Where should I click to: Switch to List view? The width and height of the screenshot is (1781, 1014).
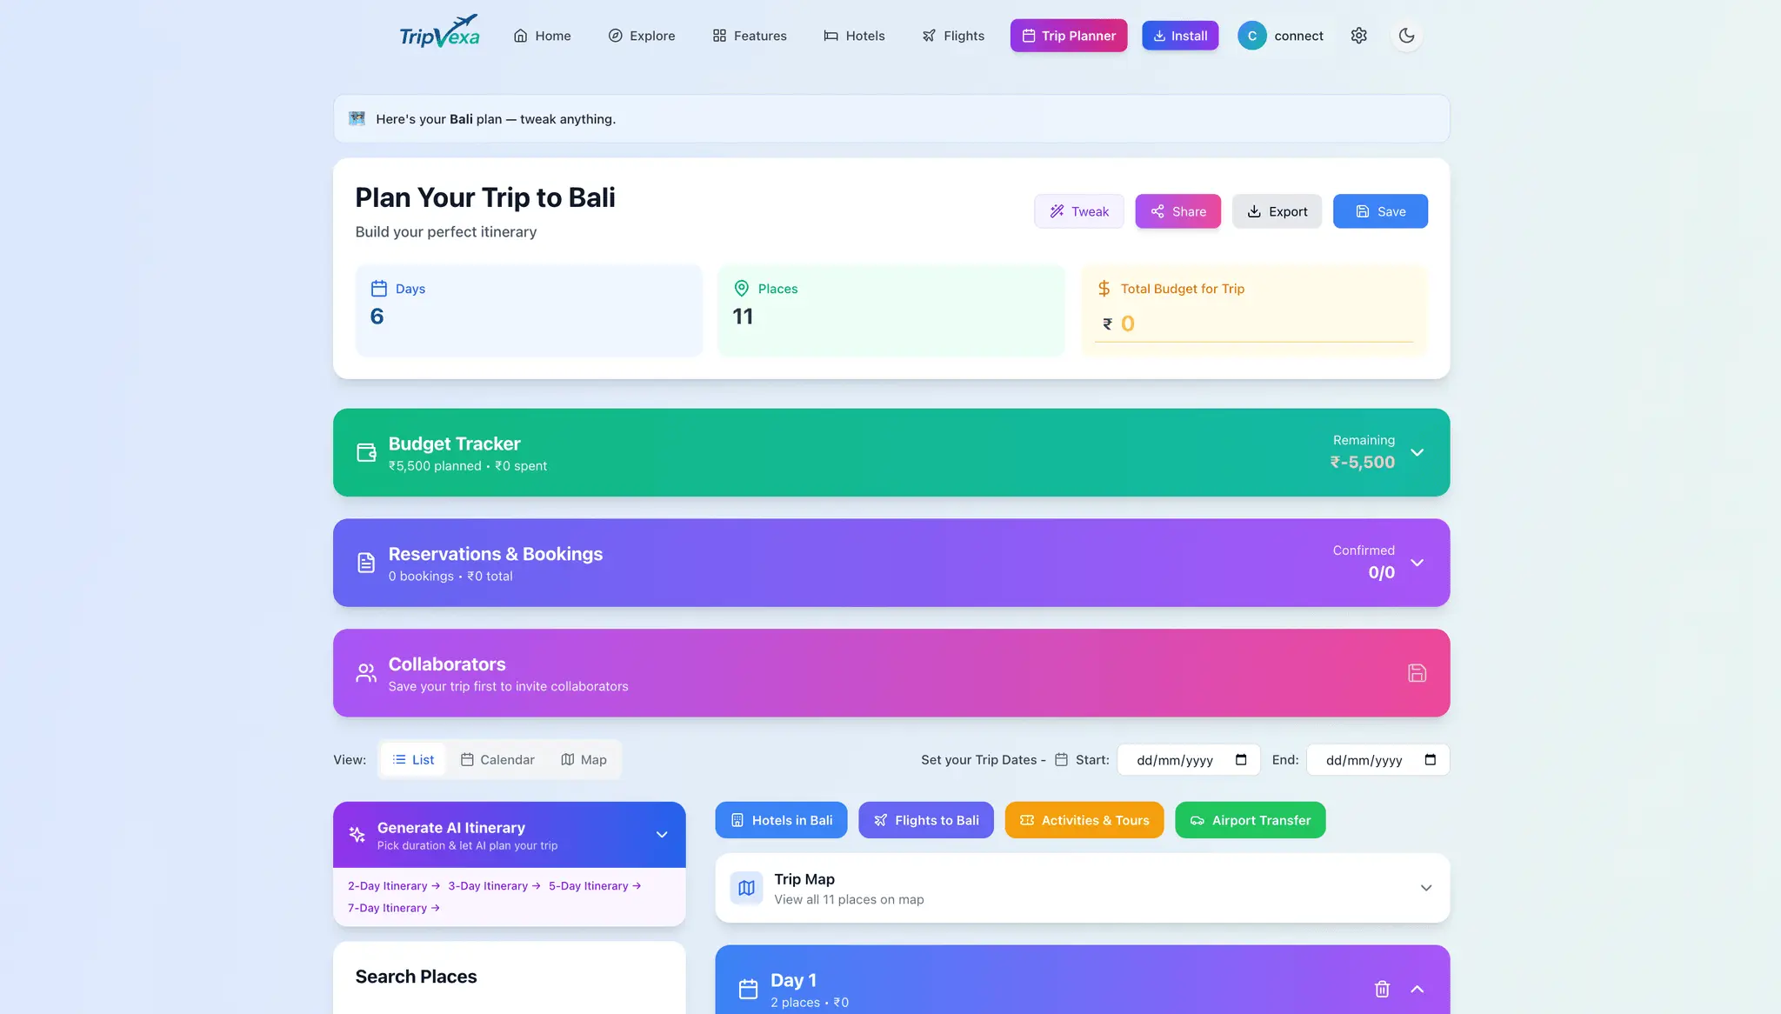point(413,760)
